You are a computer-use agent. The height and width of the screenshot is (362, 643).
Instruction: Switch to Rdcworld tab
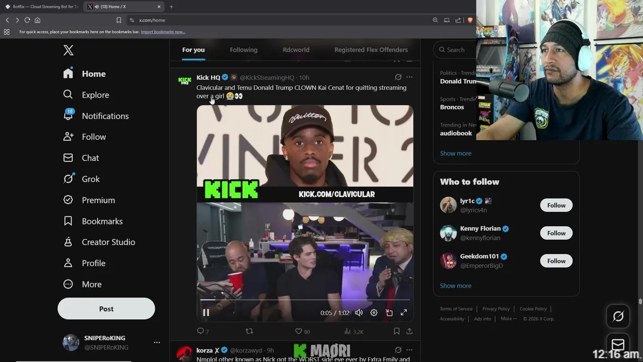click(x=296, y=50)
